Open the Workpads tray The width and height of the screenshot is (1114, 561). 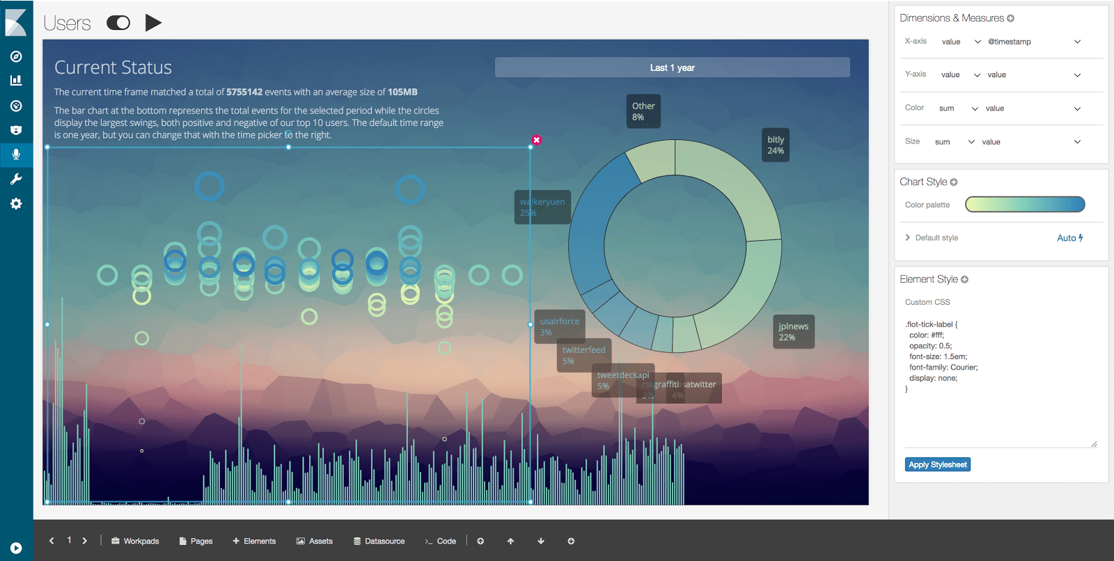(135, 541)
